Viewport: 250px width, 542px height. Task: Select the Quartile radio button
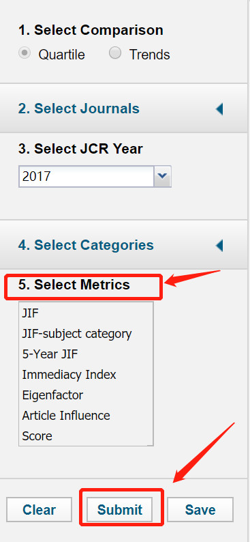coord(25,53)
